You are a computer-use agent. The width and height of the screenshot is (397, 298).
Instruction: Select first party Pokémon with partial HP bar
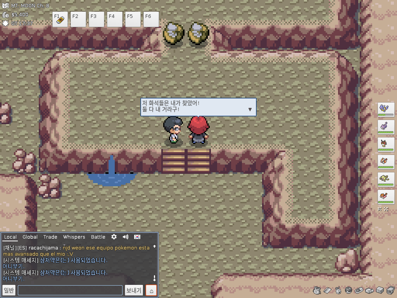coord(386,109)
